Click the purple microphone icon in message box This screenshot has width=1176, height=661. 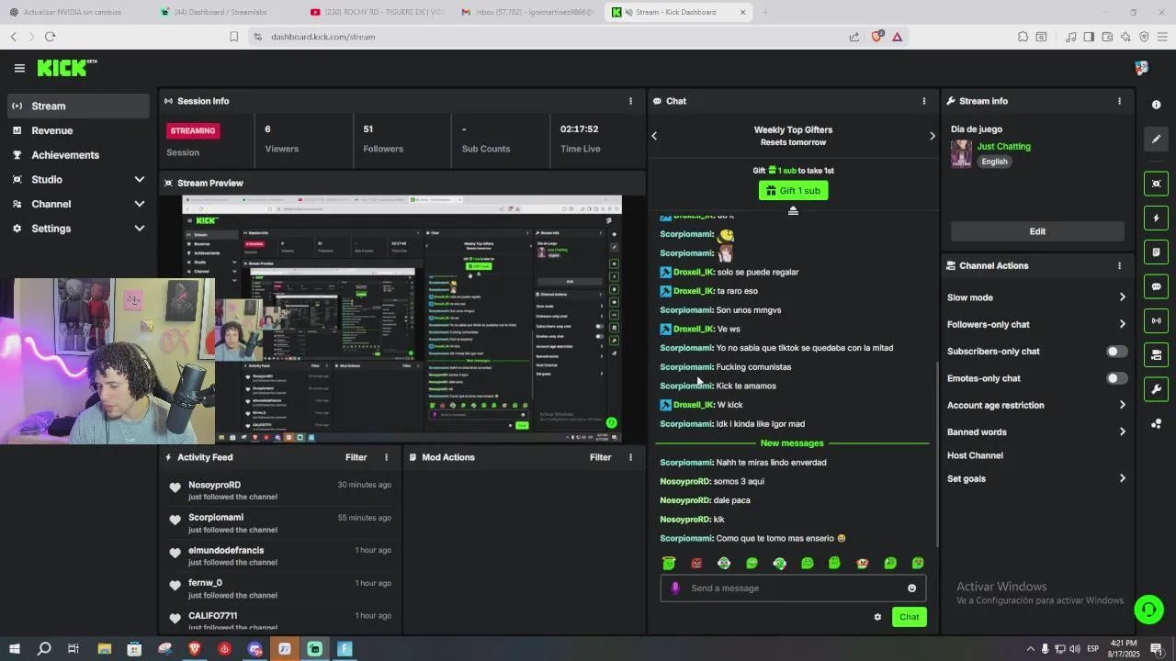675,588
